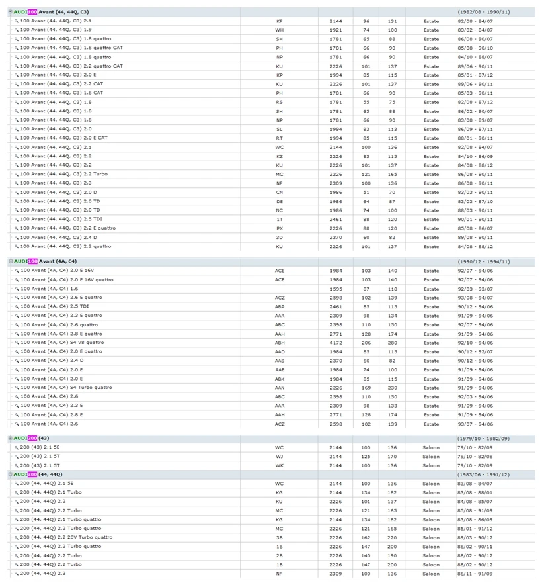Click magnifier icon for 100 Avant C3 2.4 D
Screen dimensions: 542x585
17,238
